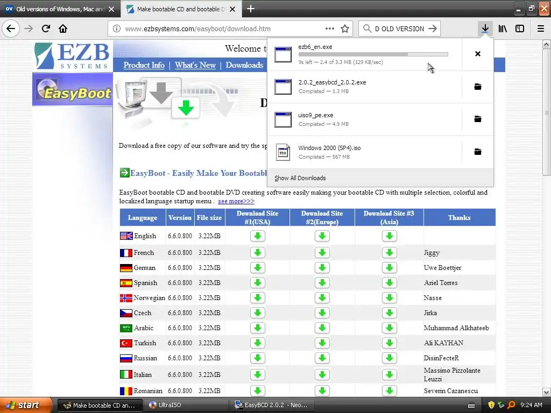Bookmark this page with the star icon

click(345, 29)
